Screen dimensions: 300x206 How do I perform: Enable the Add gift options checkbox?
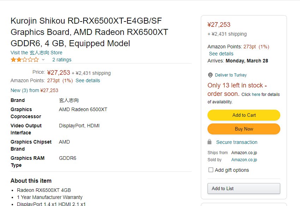click(x=211, y=170)
